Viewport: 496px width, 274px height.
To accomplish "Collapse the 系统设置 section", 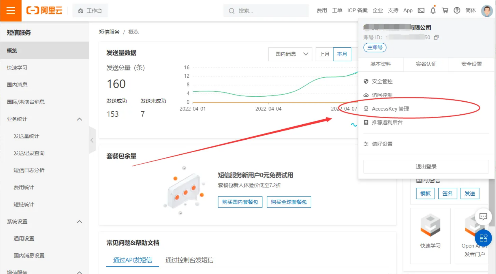I will tap(80, 222).
